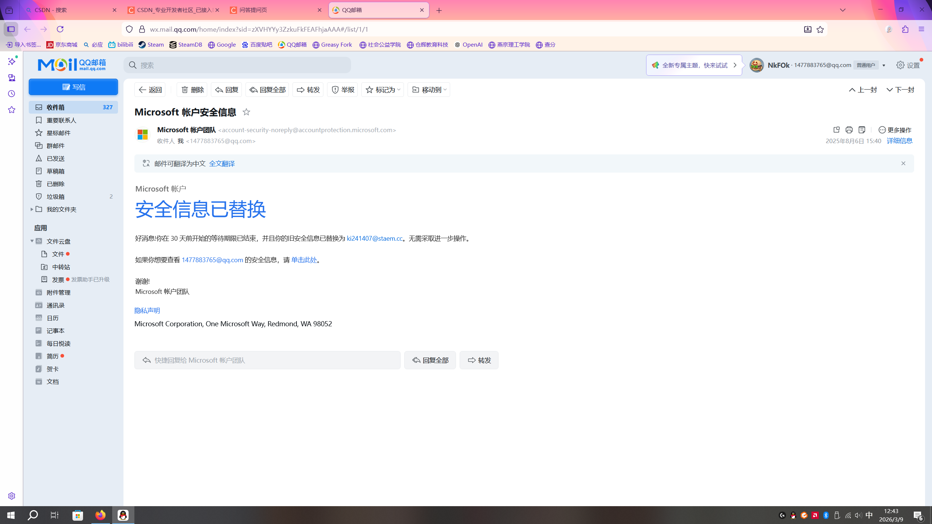
Task: Click the Settings (设置) gear icon at top right
Action: [900, 65]
